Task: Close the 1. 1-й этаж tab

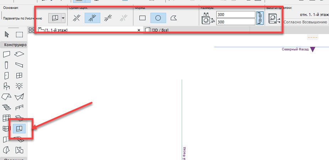Action: (x=139, y=30)
